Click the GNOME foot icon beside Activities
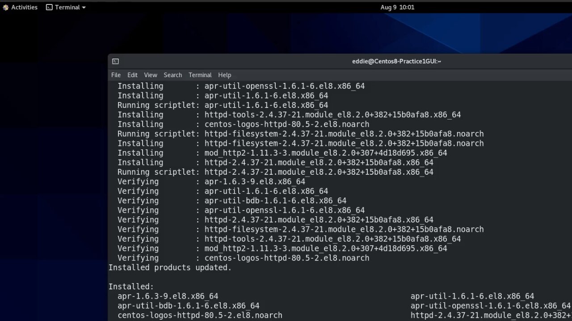This screenshot has width=572, height=321. click(6, 7)
